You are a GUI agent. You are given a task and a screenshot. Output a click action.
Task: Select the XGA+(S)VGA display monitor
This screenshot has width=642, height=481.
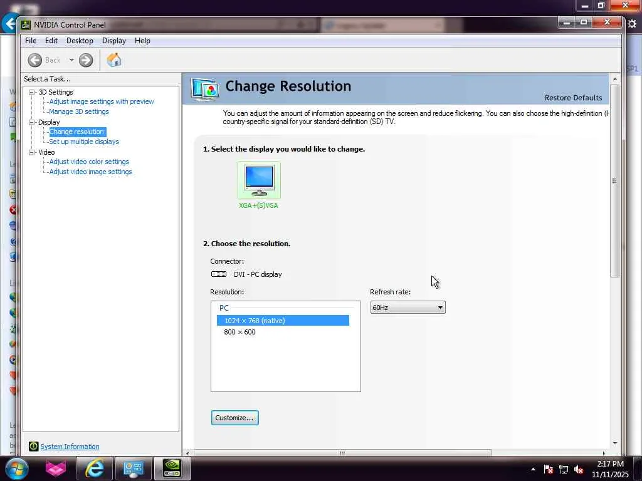click(259, 180)
